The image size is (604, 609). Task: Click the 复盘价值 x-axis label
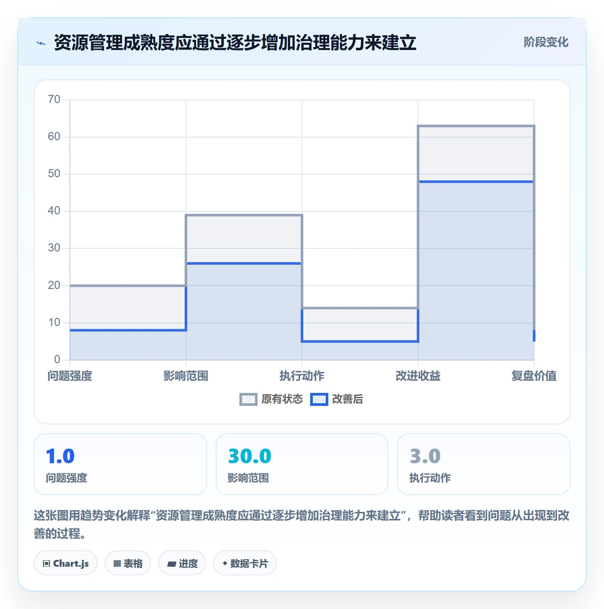[x=534, y=376]
